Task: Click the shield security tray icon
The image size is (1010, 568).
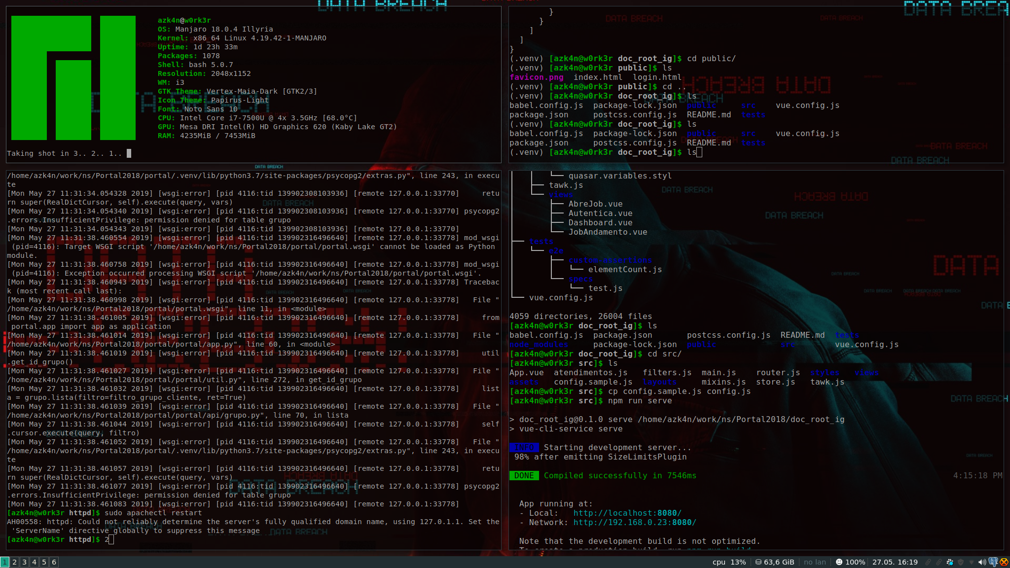Action: (x=961, y=562)
